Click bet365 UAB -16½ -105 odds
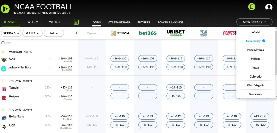This screenshot has height=133, width=277. [148, 59]
